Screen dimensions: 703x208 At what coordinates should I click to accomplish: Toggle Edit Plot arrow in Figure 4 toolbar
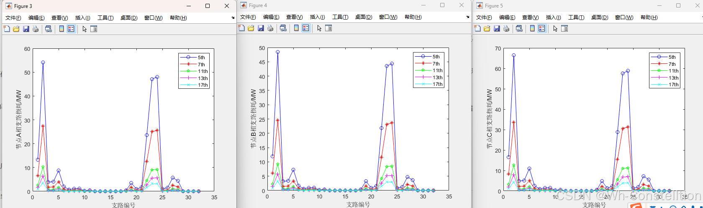click(319, 28)
